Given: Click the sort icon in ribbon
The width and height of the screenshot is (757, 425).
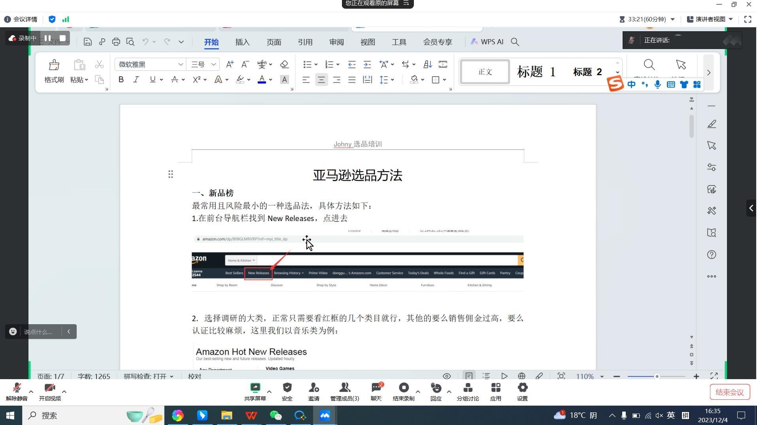Looking at the screenshot, I should [427, 64].
